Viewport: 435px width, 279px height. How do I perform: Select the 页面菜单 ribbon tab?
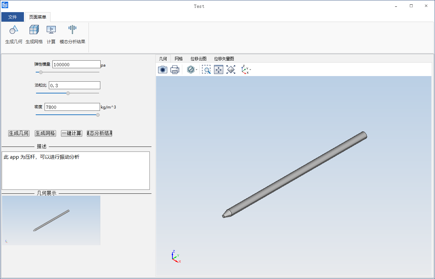coord(38,17)
